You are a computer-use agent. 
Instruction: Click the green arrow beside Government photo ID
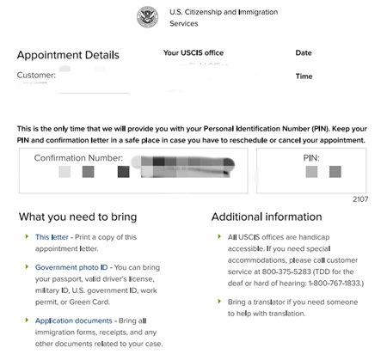(27, 266)
